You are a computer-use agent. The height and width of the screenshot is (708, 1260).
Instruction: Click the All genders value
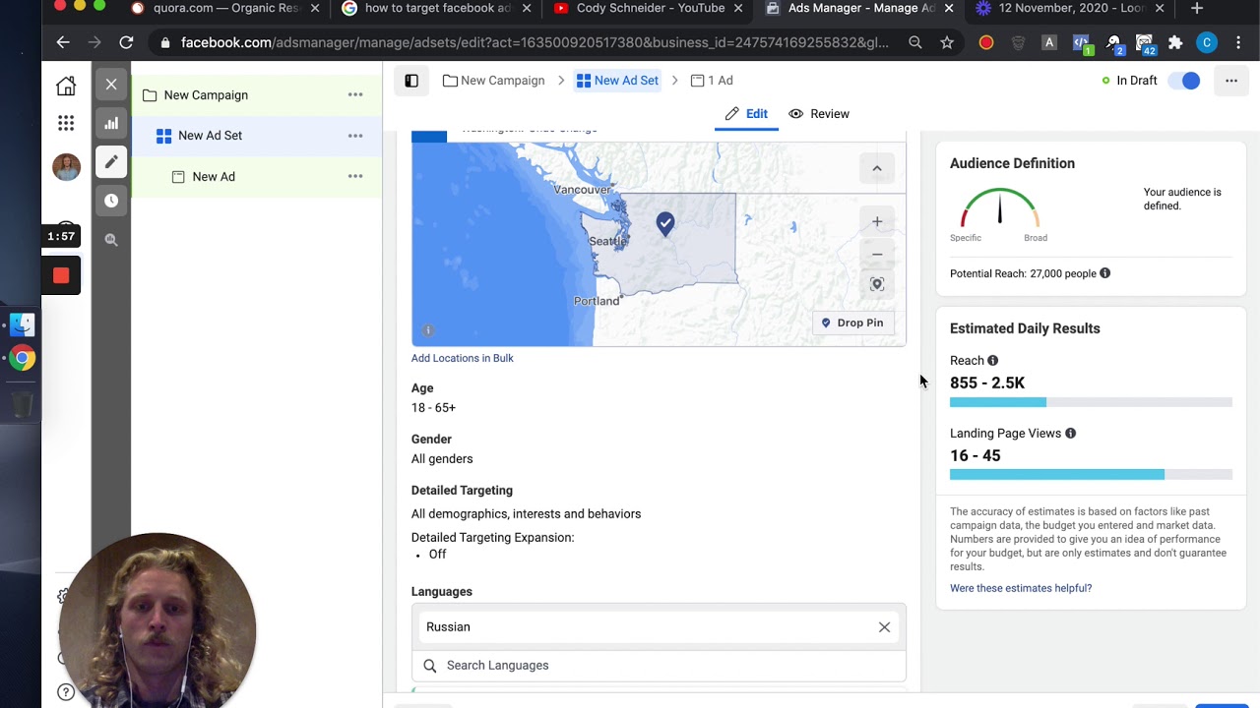pyautogui.click(x=442, y=459)
